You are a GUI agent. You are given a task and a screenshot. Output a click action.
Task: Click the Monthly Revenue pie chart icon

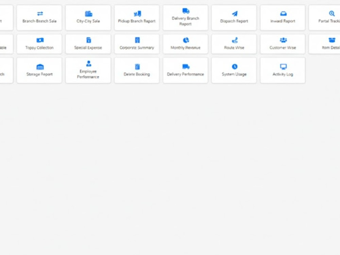[x=186, y=40]
